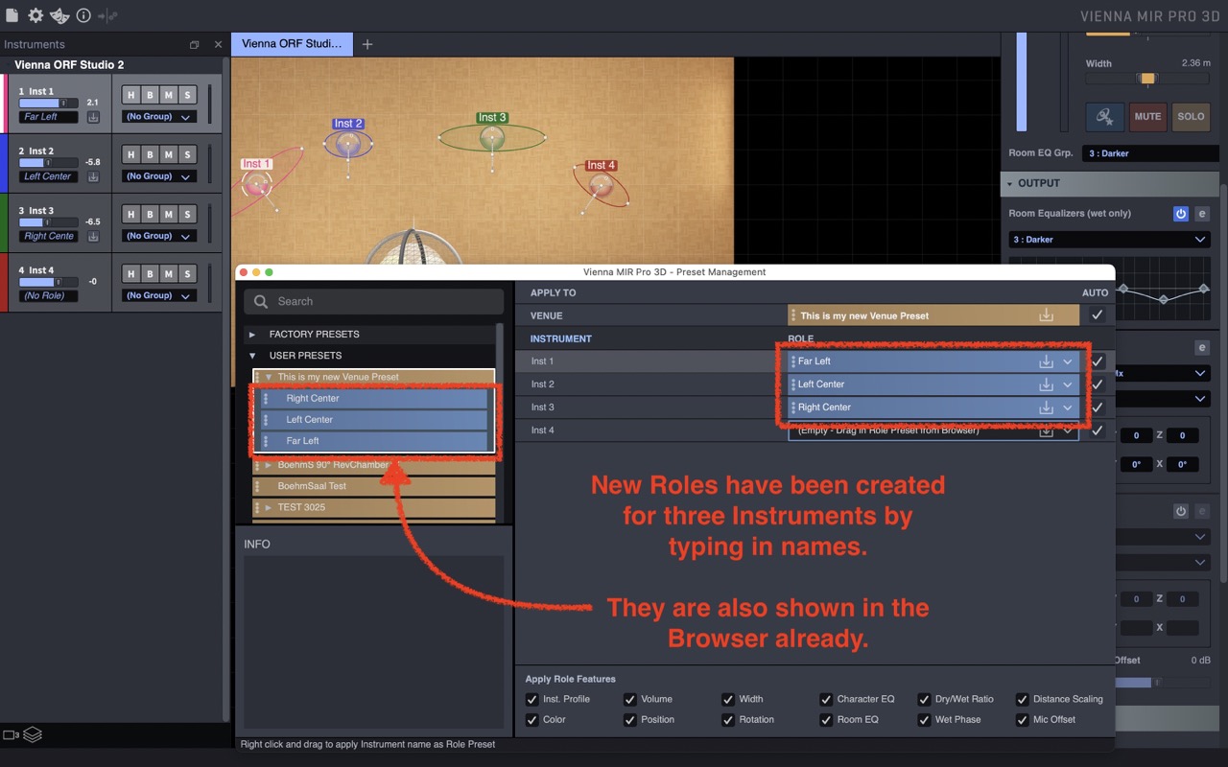Mute Inst 4 with its M button
1228x767 pixels.
168,273
